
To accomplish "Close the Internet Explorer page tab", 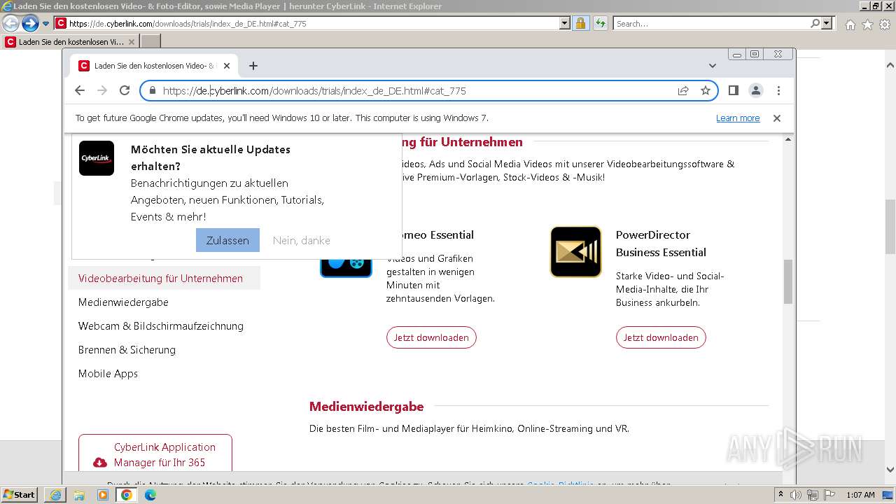I will click(x=132, y=42).
